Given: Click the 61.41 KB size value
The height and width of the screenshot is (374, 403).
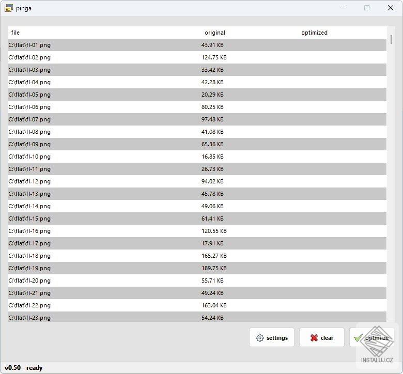Looking at the screenshot, I should (212, 219).
